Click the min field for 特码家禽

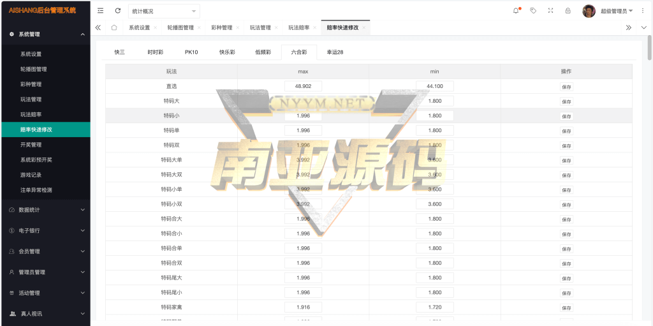tap(434, 307)
